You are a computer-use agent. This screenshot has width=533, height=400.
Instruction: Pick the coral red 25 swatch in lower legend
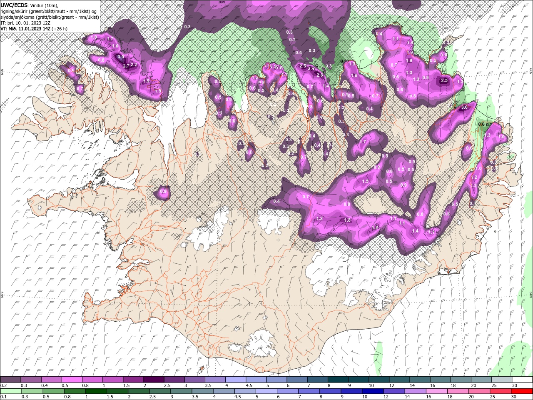[501, 391]
